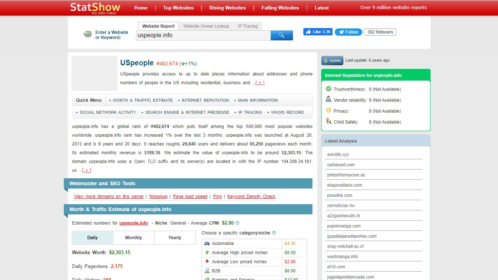Screen dimensions: 498x280
Task: Jump to IP Tracing in Quick Menu
Action: (250, 112)
